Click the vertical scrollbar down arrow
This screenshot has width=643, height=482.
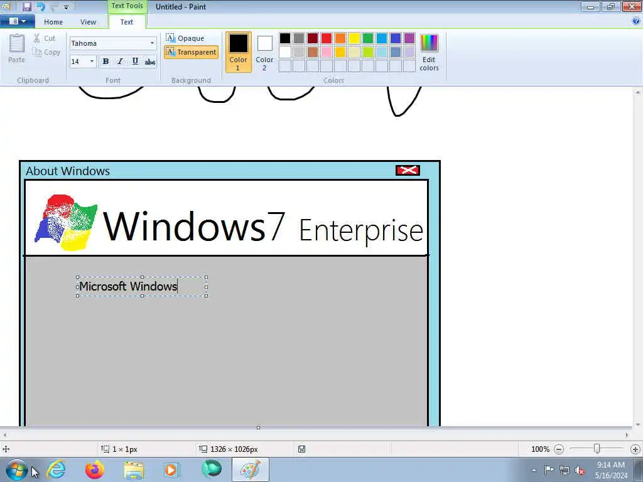coord(638,425)
